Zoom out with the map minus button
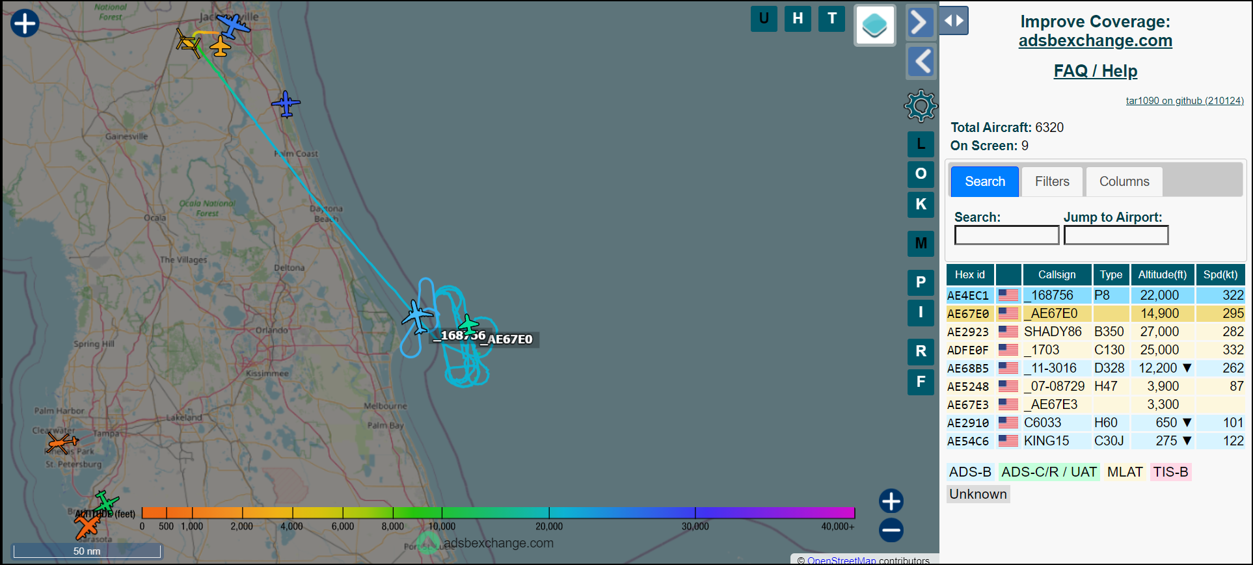The width and height of the screenshot is (1253, 565). point(891,530)
